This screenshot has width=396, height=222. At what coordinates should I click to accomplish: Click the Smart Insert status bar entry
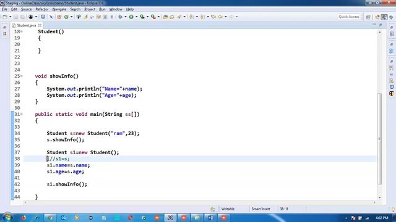pyautogui.click(x=260, y=209)
